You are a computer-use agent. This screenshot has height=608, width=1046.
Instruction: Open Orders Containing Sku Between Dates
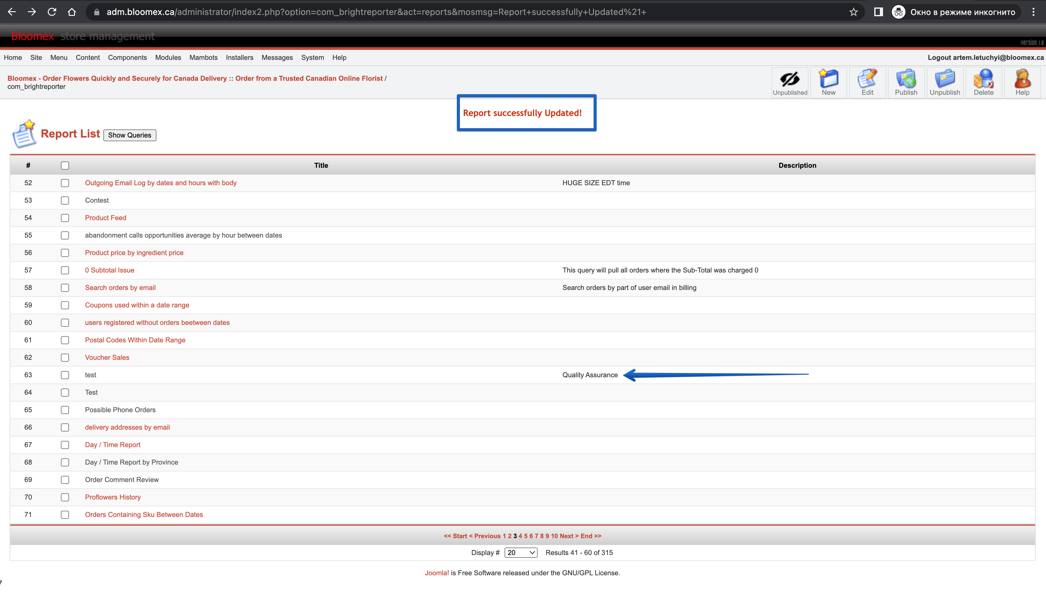[x=144, y=514]
